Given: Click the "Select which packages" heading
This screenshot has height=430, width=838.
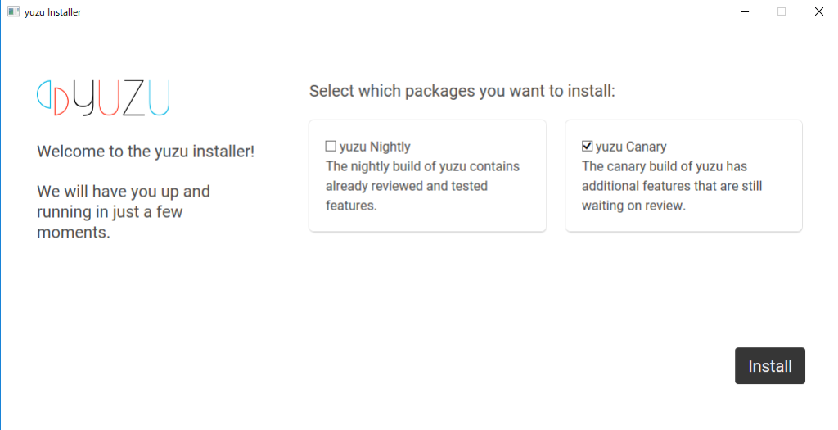Looking at the screenshot, I should 462,91.
